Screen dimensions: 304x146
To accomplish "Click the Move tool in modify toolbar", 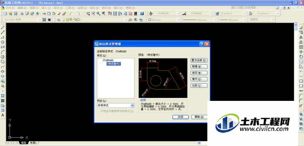I will (301, 52).
